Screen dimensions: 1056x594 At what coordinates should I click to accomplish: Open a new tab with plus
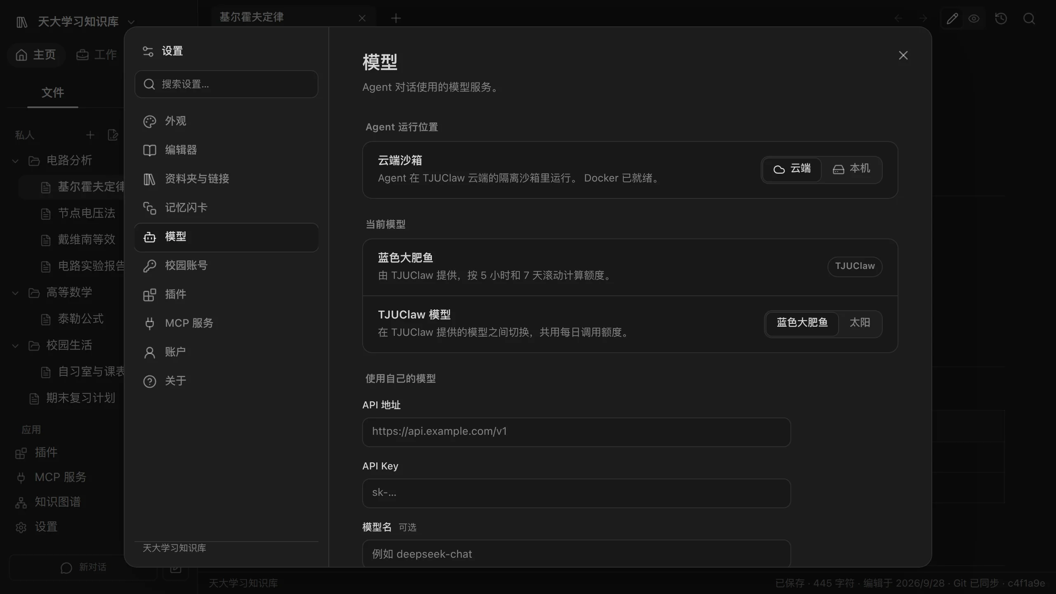tap(396, 18)
